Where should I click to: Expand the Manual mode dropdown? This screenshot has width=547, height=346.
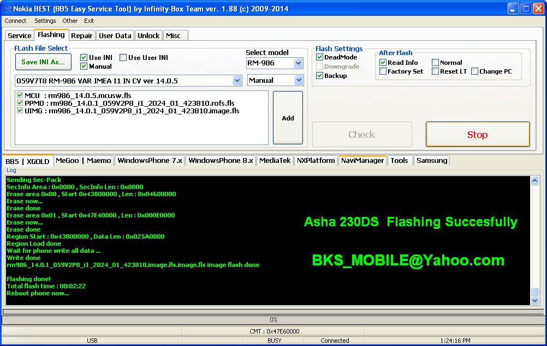(299, 81)
